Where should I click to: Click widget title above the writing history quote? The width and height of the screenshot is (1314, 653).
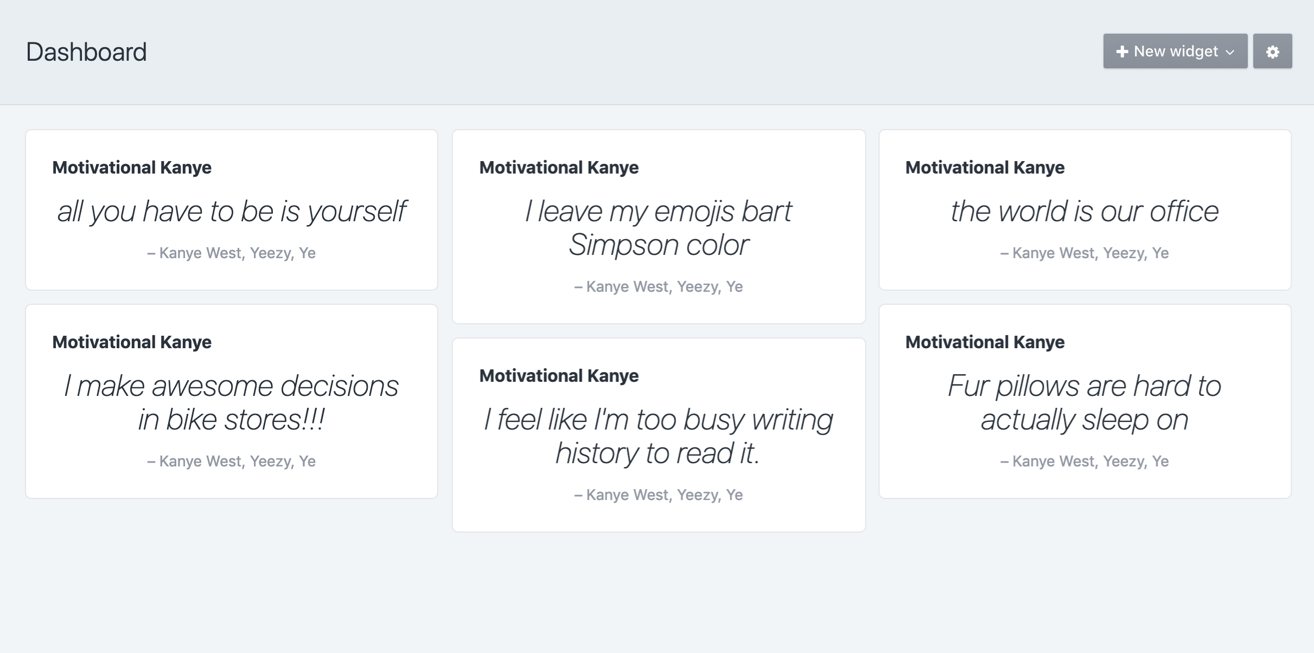(559, 376)
